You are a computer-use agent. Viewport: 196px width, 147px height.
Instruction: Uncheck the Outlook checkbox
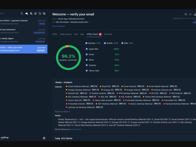pos(87,65)
